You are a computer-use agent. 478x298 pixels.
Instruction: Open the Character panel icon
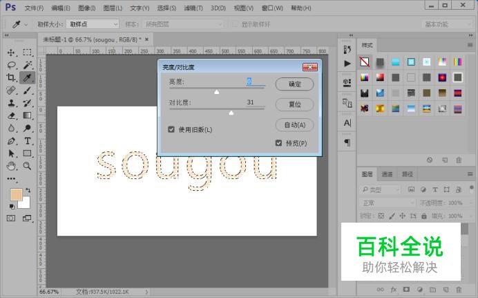(347, 122)
